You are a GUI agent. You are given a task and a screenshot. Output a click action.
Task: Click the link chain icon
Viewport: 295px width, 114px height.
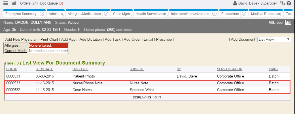coord(282,3)
